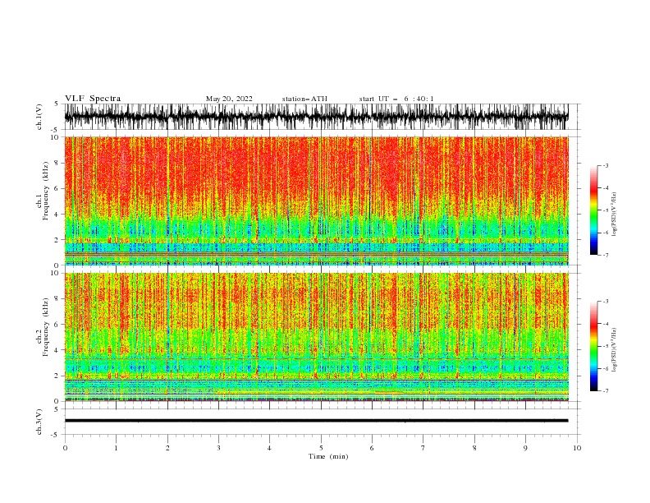This screenshot has height=503, width=650.
Task: Click the "VLF Spectra" plot title
Action: tap(93, 99)
